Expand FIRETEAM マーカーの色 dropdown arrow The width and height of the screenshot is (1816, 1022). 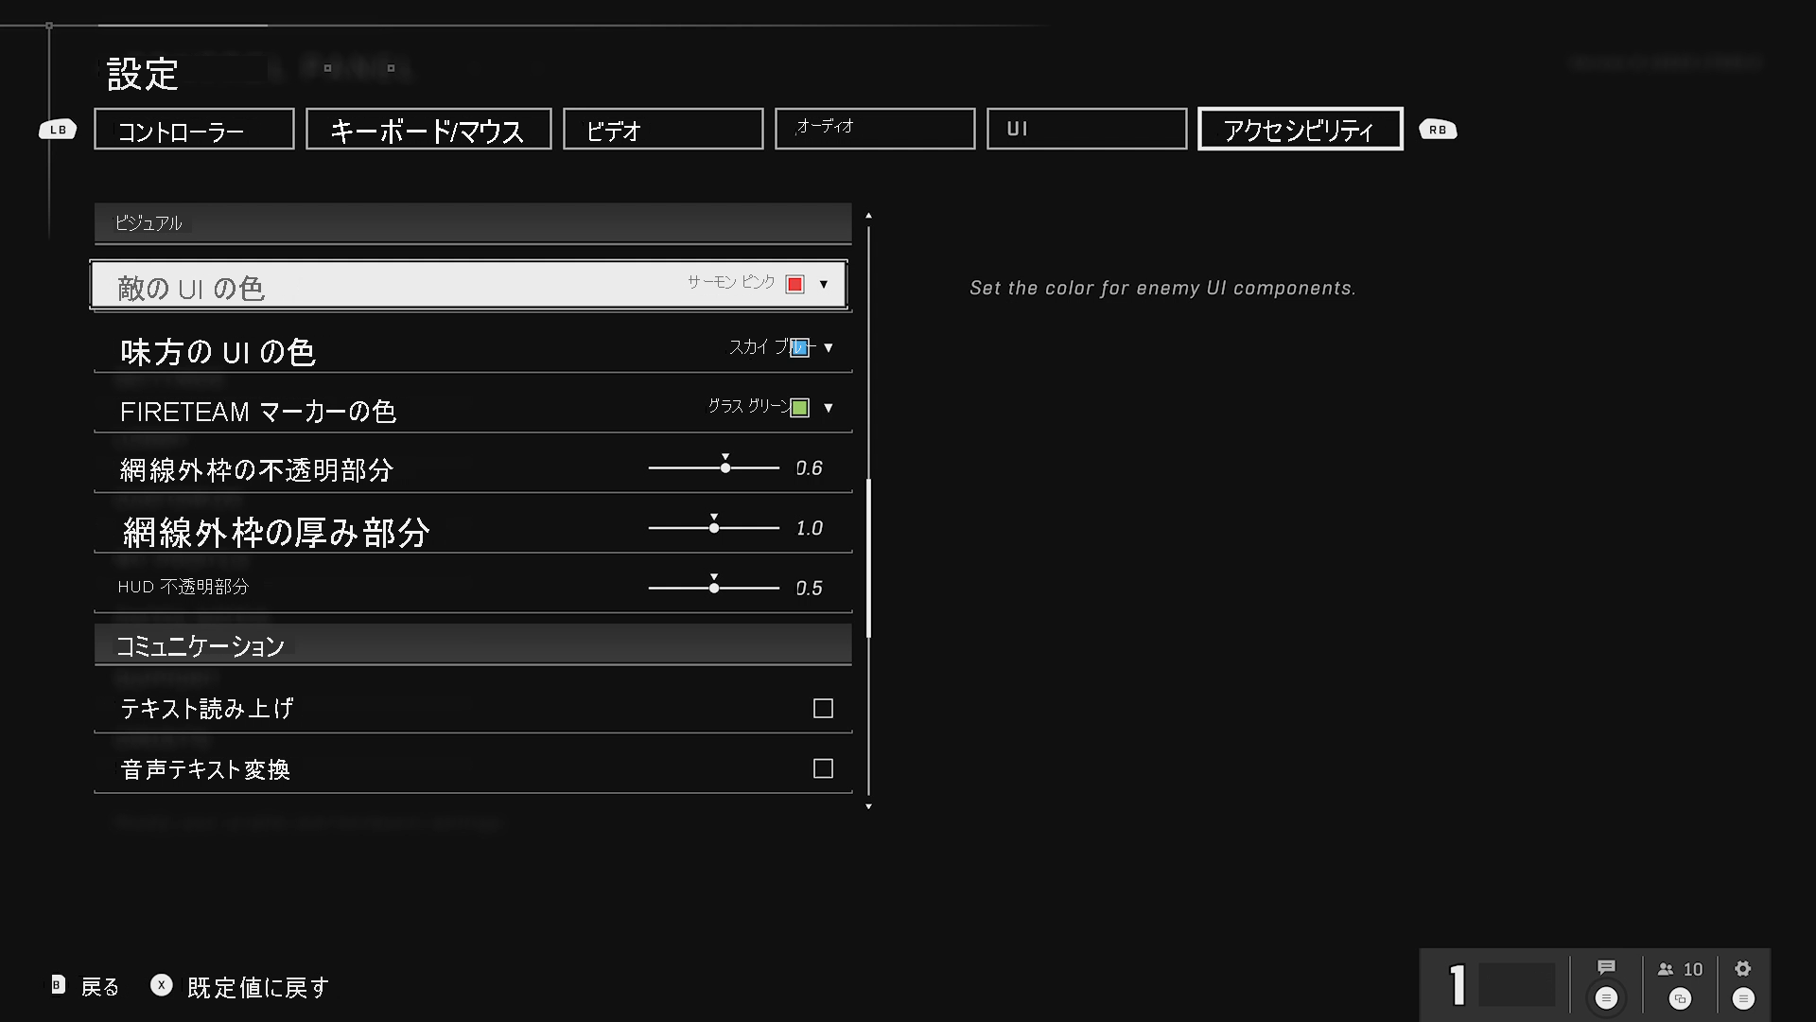[829, 408]
